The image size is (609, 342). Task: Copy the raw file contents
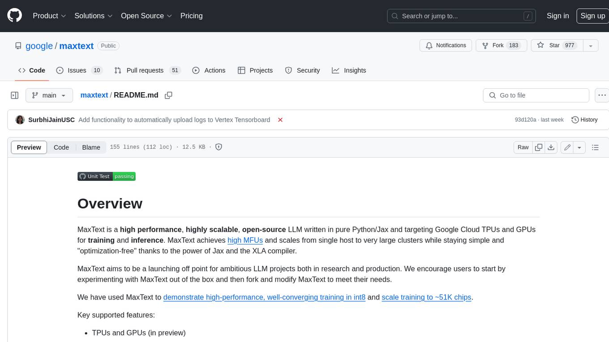tap(539, 147)
